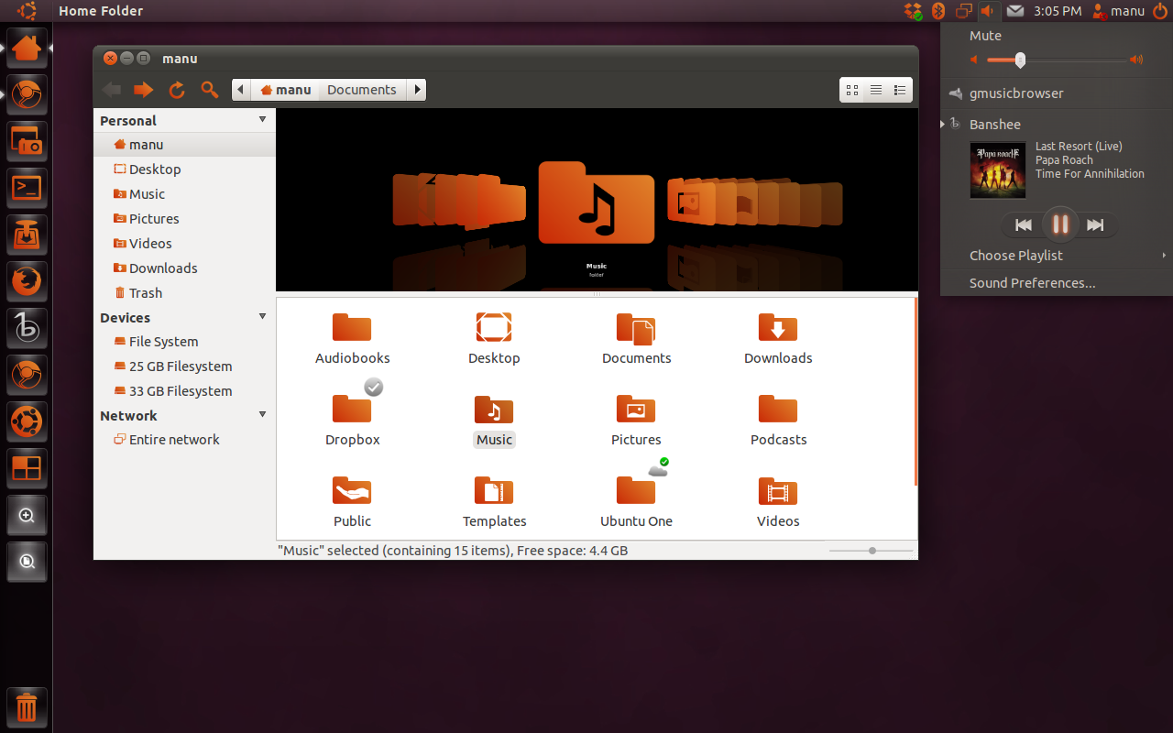
Task: Click the Documents breadcrumb
Action: tap(361, 89)
